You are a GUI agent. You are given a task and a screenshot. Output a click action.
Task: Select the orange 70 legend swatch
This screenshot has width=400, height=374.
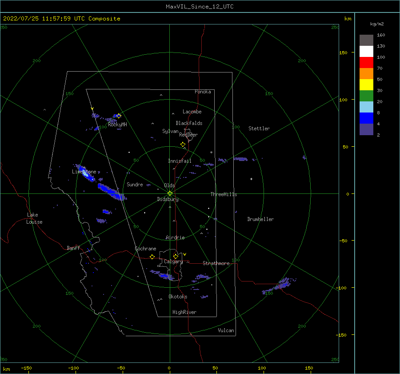(x=366, y=73)
